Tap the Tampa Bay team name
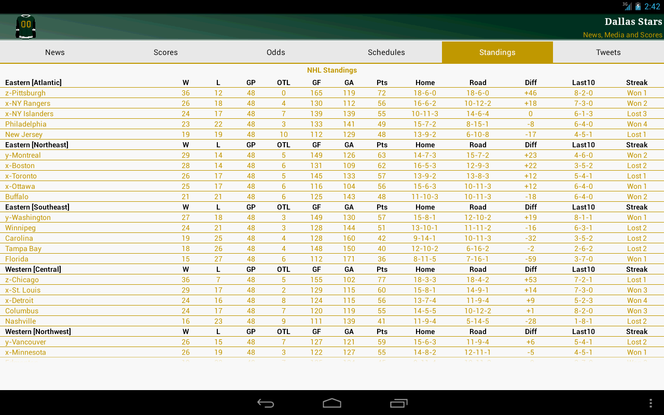This screenshot has width=664, height=415. pos(23,248)
